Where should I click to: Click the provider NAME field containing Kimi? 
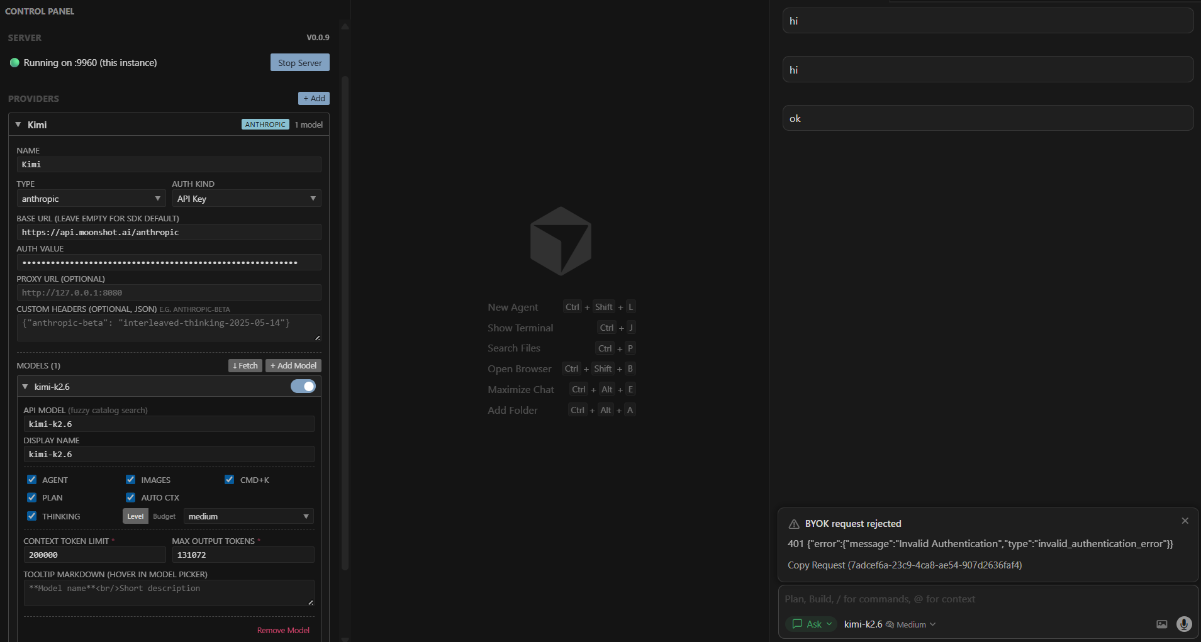(x=169, y=164)
